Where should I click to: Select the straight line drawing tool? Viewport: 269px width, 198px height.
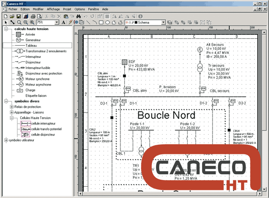88,22
